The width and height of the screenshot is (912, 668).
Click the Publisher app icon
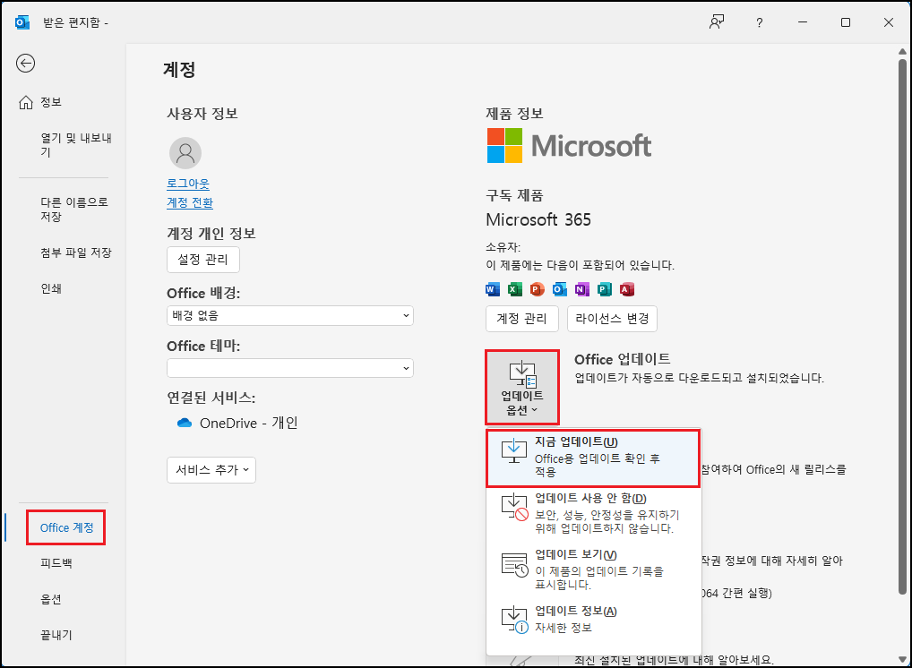(605, 289)
